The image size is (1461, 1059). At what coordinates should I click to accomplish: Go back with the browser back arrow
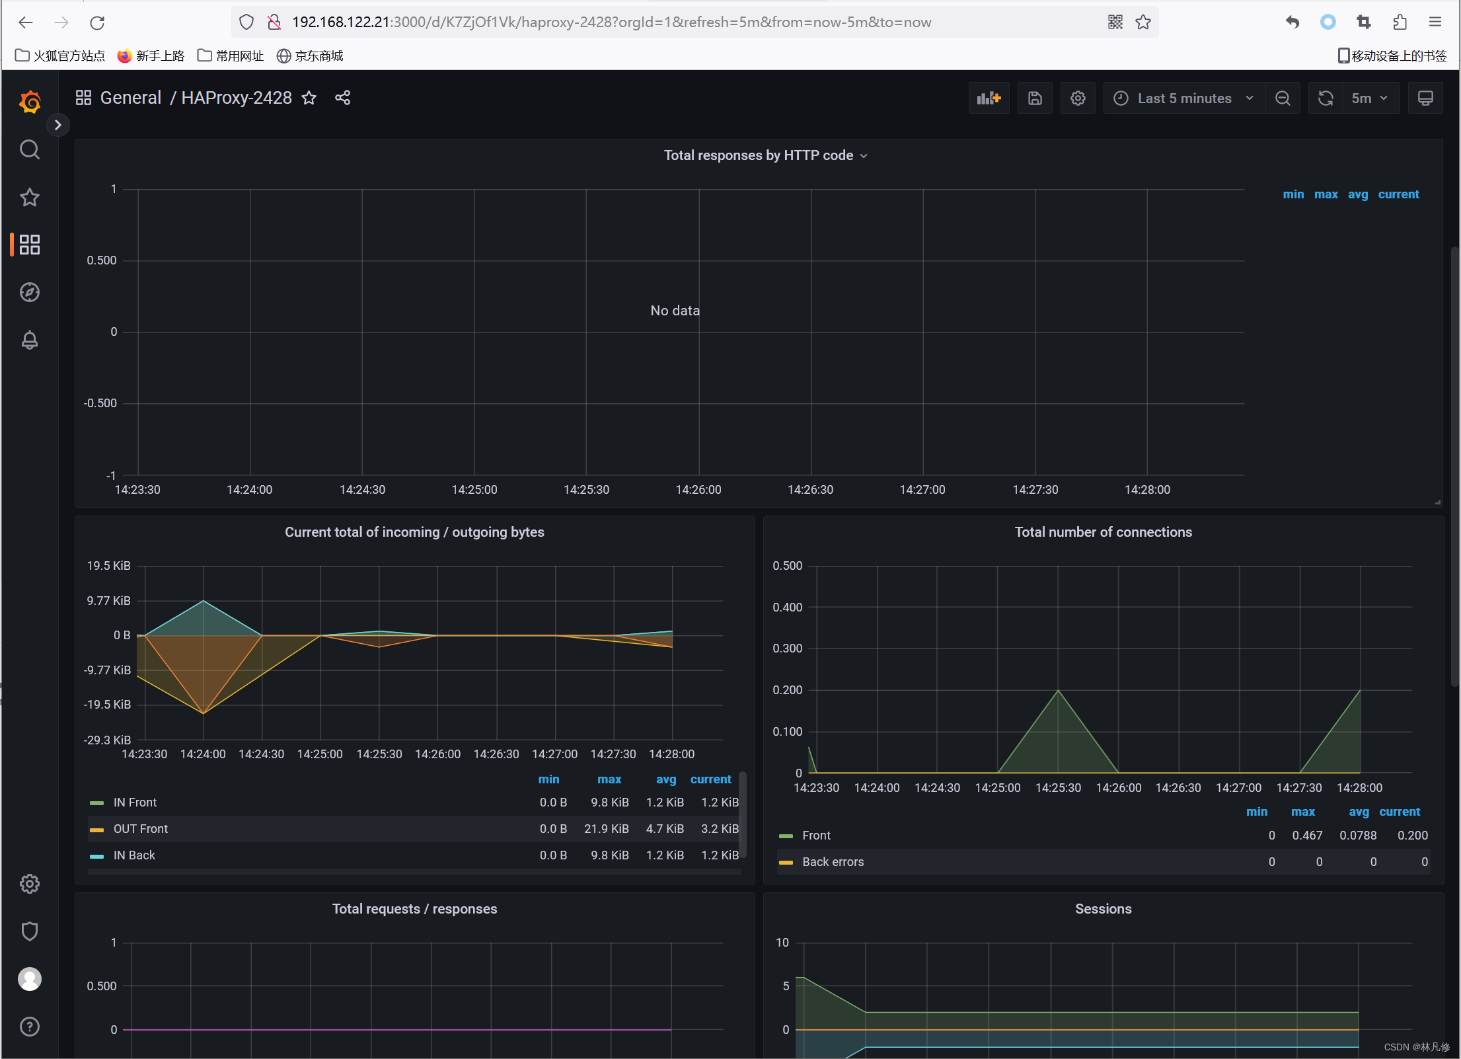click(26, 22)
